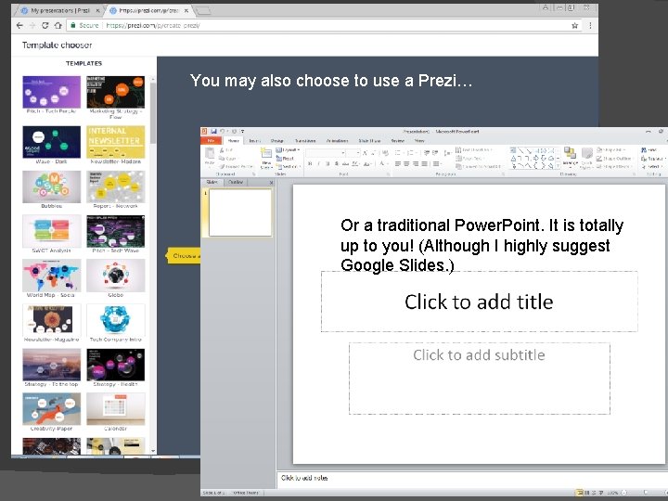Image resolution: width=668 pixels, height=501 pixels.
Task: Click Click to add subtitle placeholder
Action: 480,379
